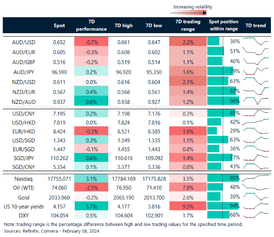Click the Oil (WTI) 7D trend sparkline
The height and width of the screenshot is (237, 274).
click(255, 187)
